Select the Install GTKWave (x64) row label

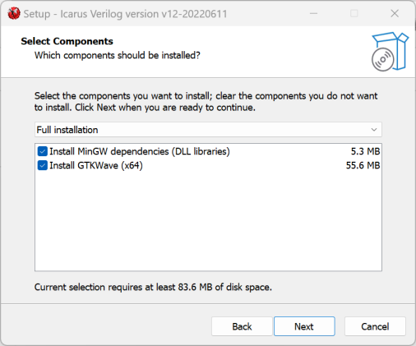click(96, 165)
